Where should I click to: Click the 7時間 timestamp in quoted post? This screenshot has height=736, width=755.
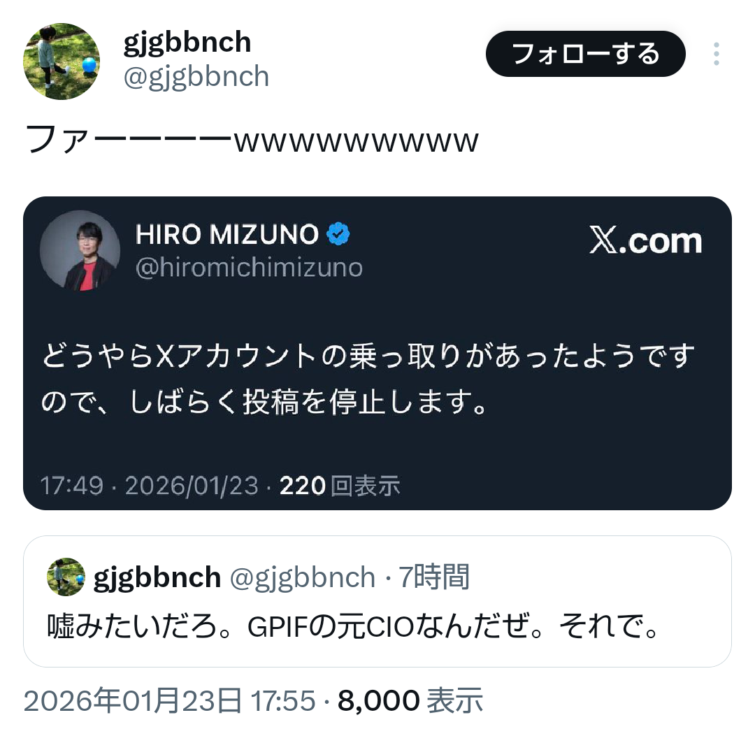tap(433, 577)
